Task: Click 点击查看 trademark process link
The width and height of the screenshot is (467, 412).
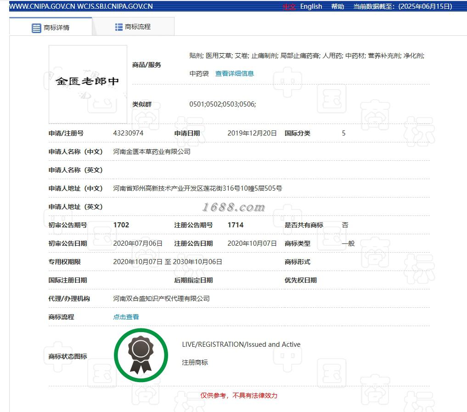Action: (x=126, y=317)
